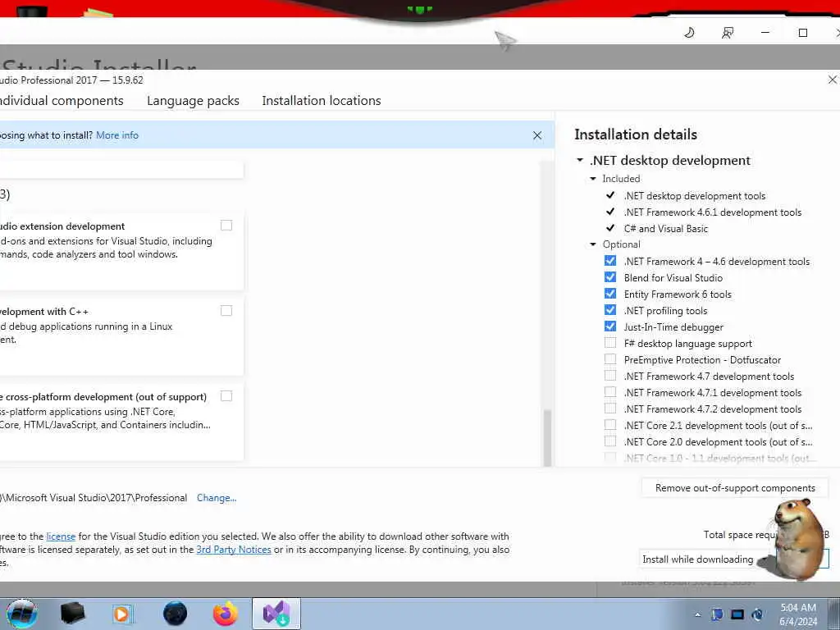Click .NET desktop development tools included item
The width and height of the screenshot is (840, 630).
click(x=695, y=196)
